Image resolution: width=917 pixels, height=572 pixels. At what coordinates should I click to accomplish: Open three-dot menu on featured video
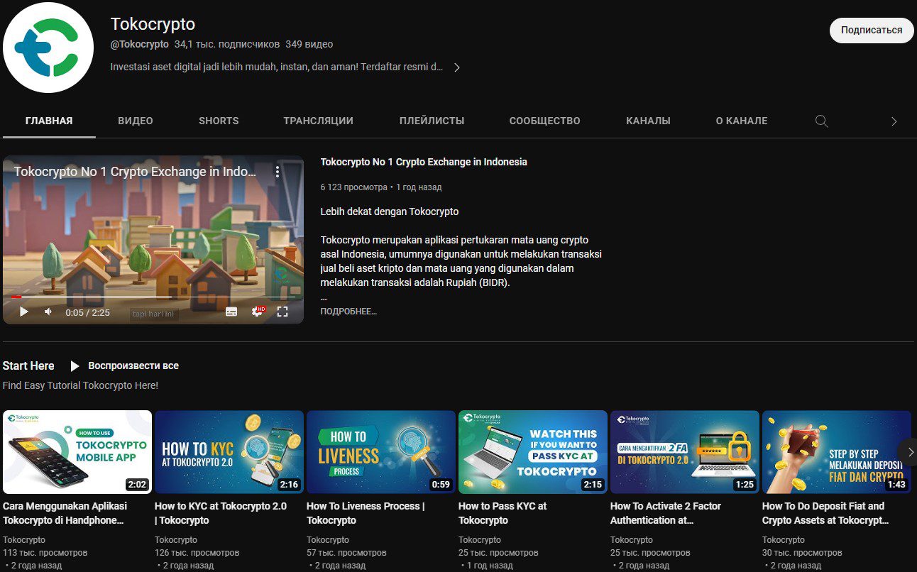(x=278, y=172)
